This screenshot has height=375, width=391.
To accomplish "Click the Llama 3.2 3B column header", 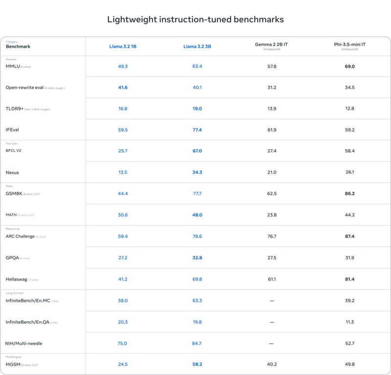I will pos(197,47).
